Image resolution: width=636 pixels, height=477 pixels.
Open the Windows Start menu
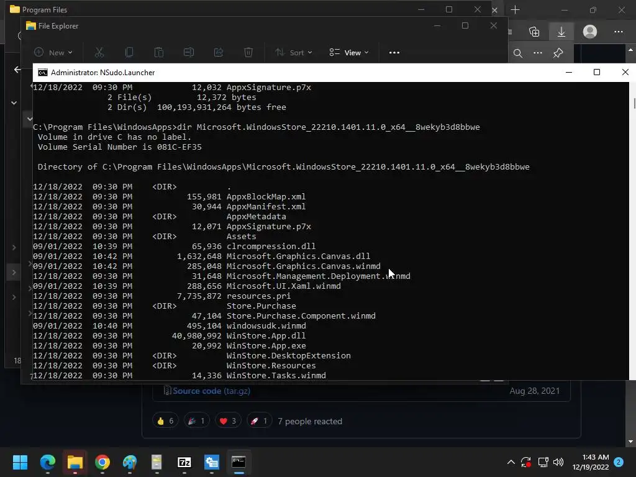20,462
